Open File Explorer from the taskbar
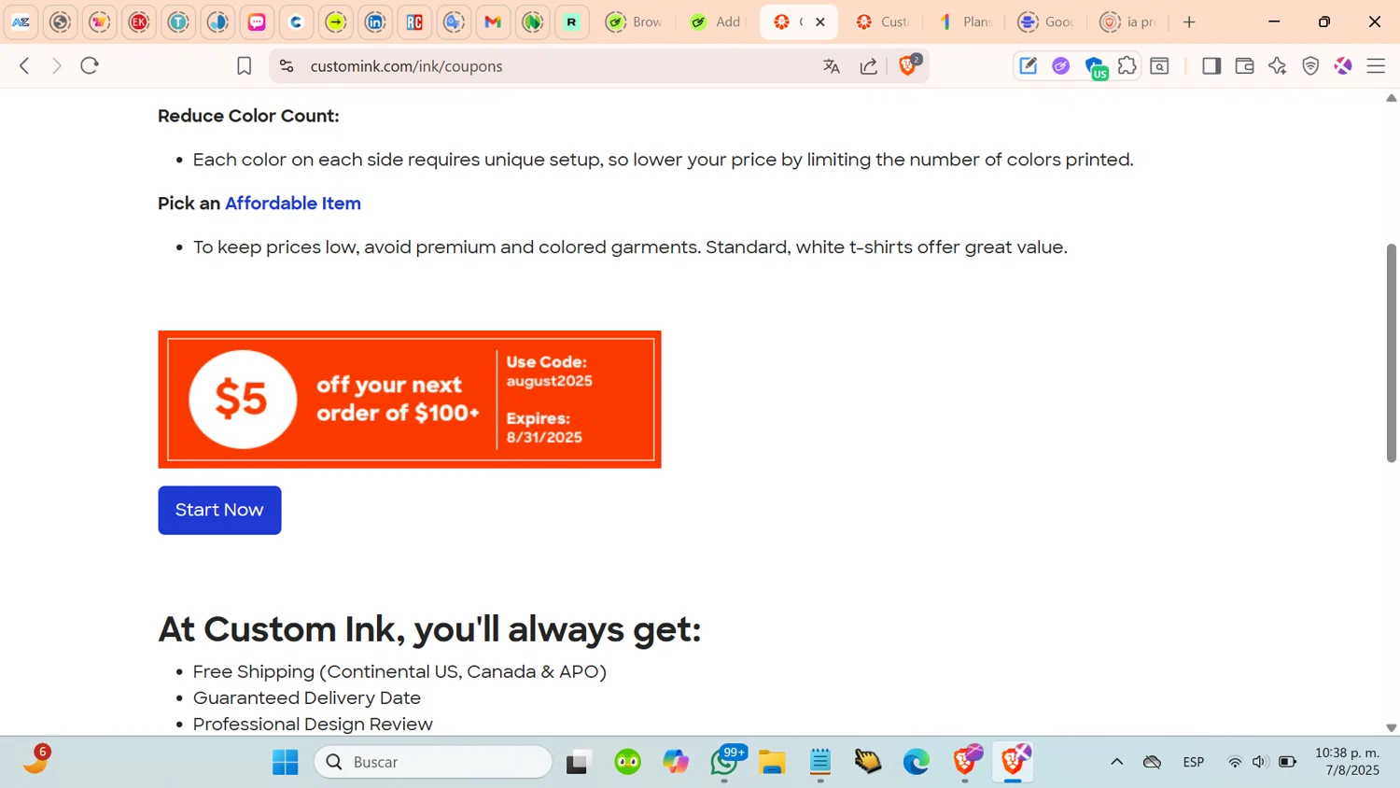1400x788 pixels. (772, 763)
